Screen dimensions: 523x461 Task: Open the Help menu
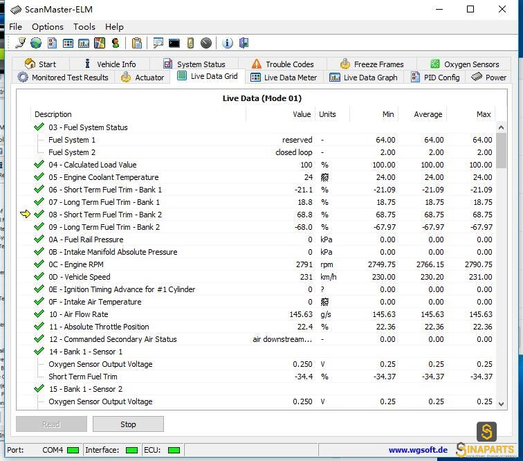pos(114,27)
